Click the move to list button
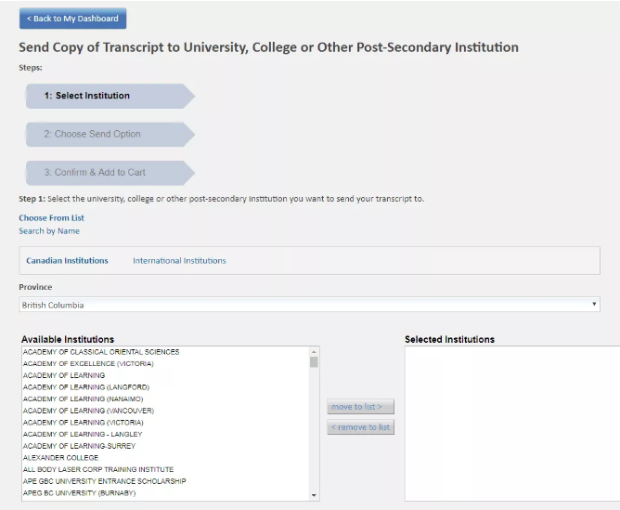This screenshot has width=620, height=510. tap(360, 407)
